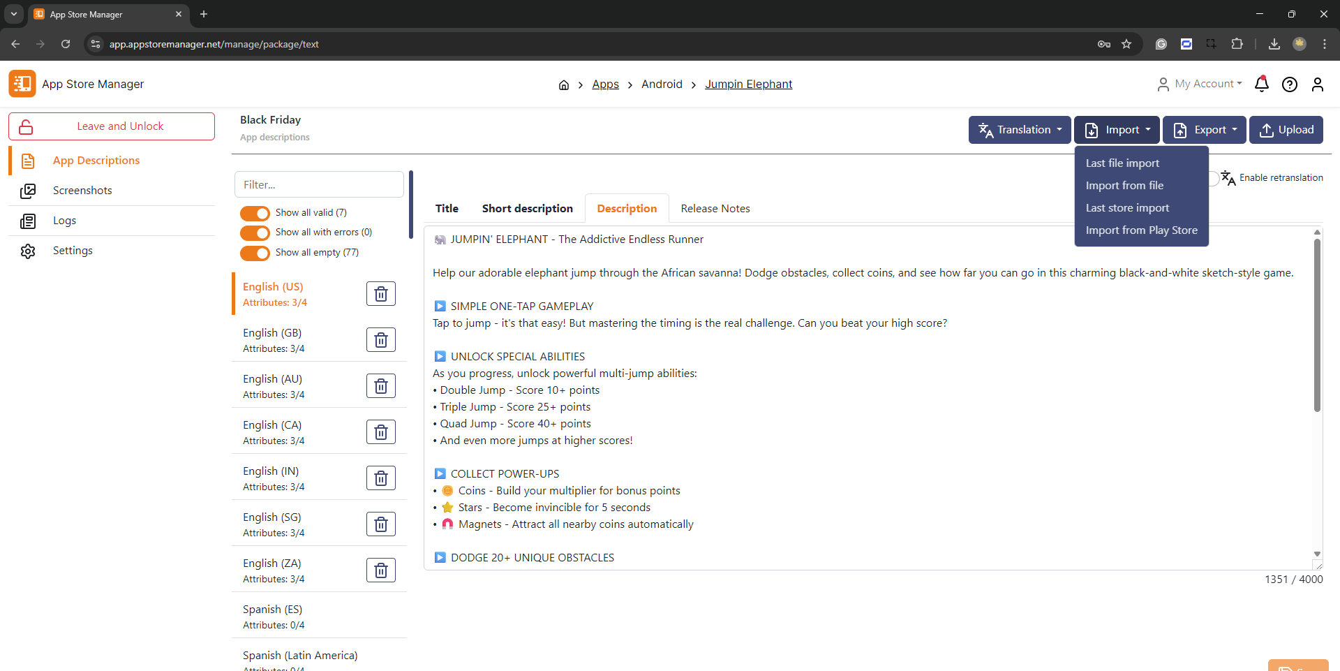Delete English (US) with trash icon
1340x671 pixels.
(381, 294)
